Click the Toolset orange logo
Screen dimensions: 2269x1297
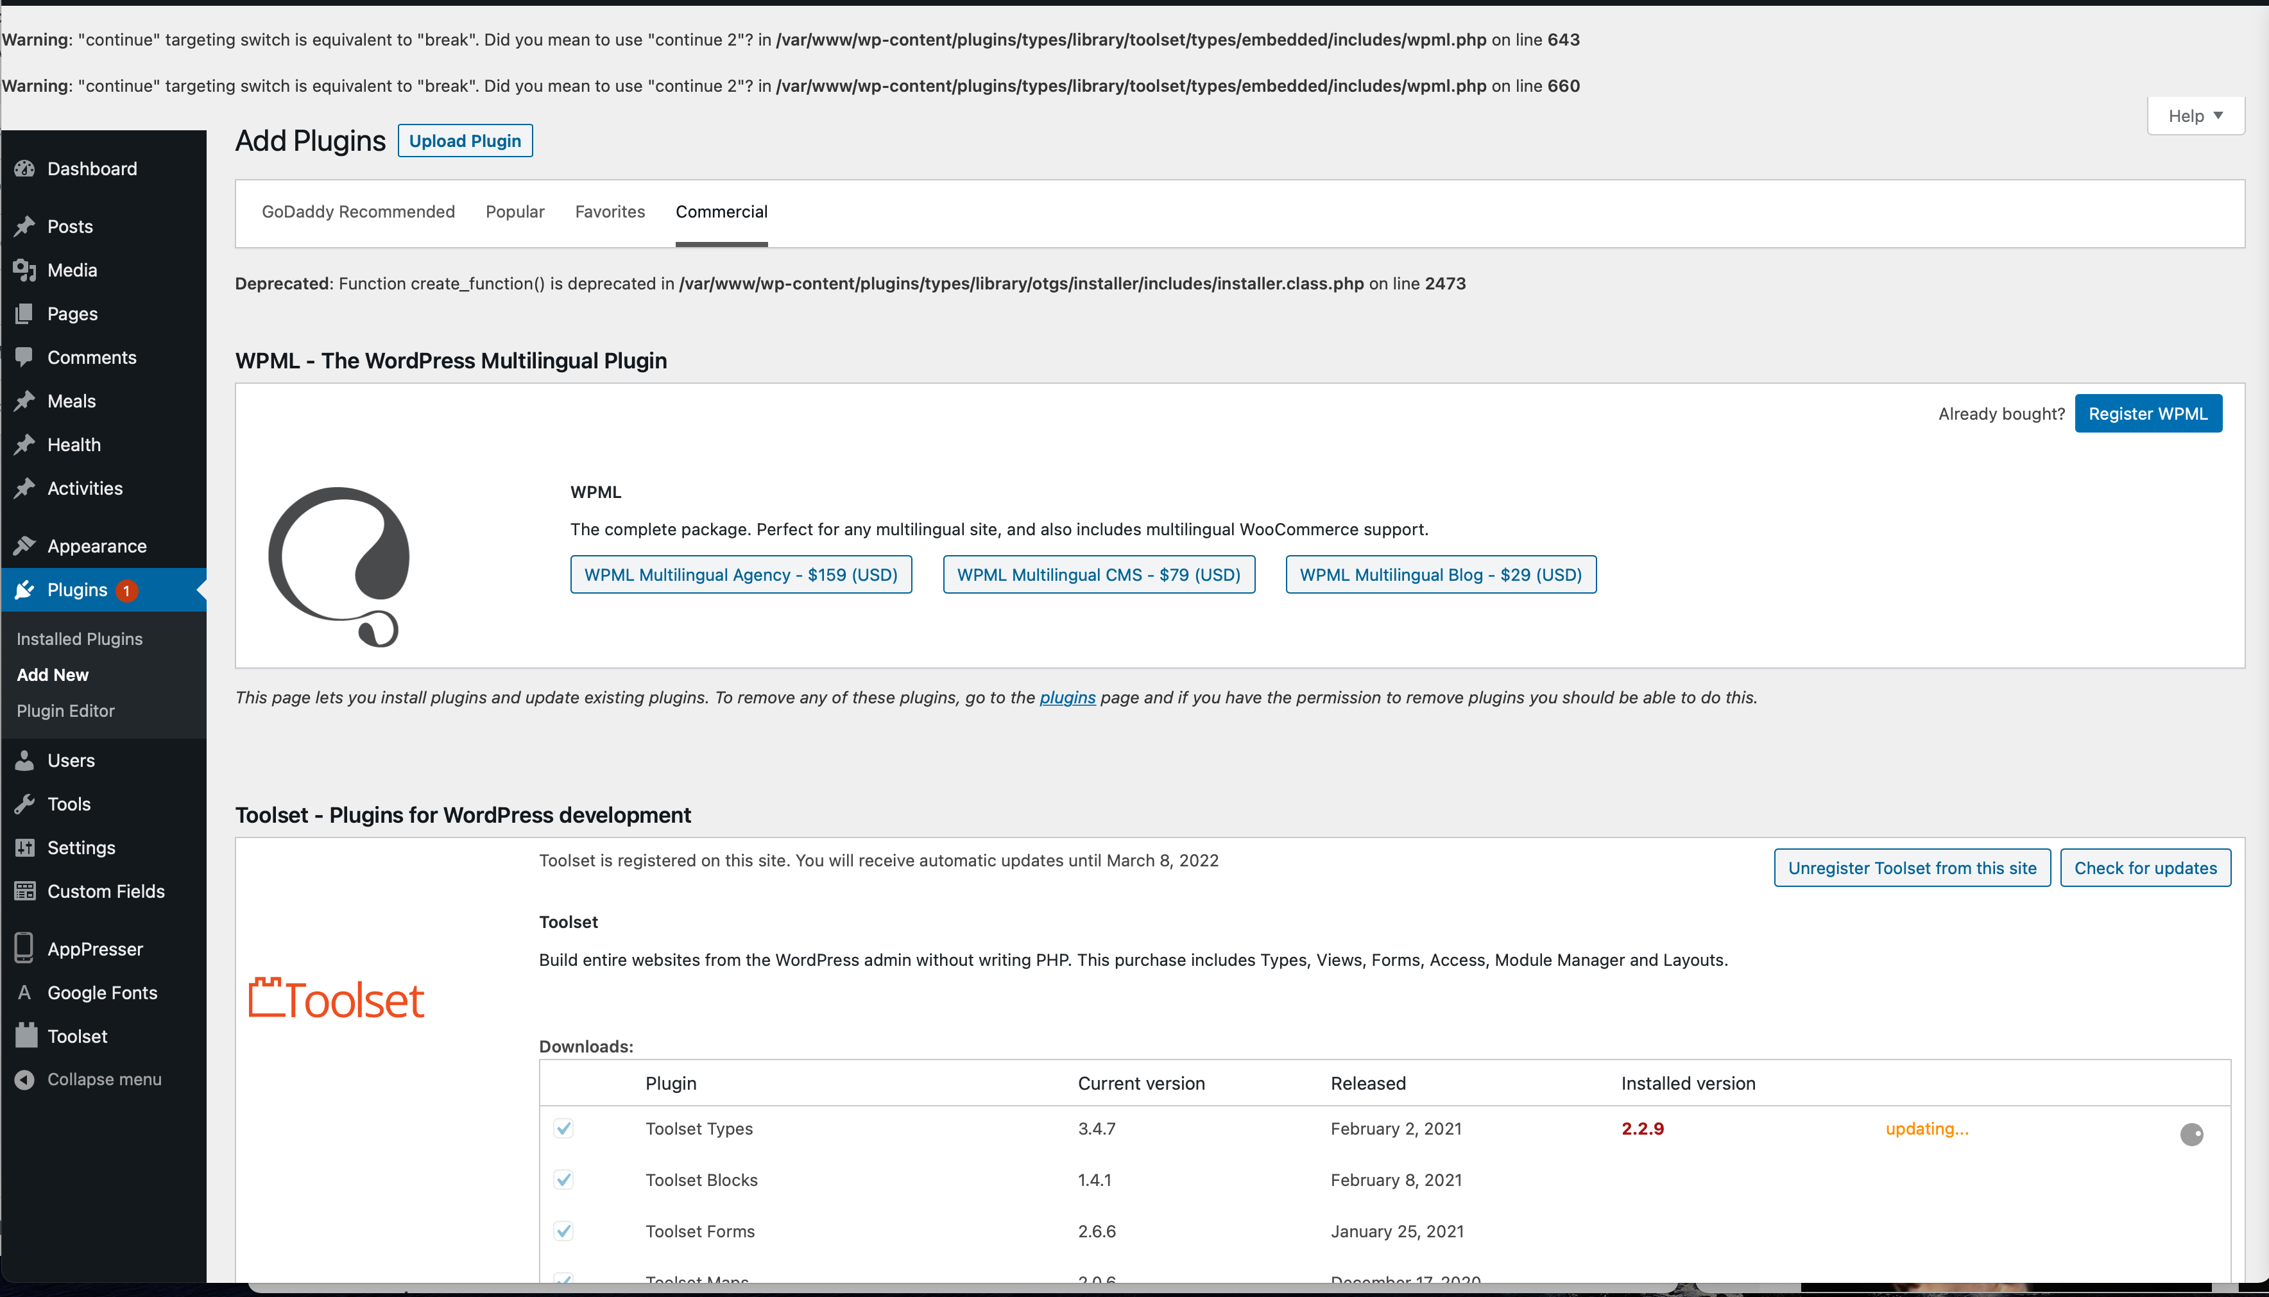[x=336, y=999]
